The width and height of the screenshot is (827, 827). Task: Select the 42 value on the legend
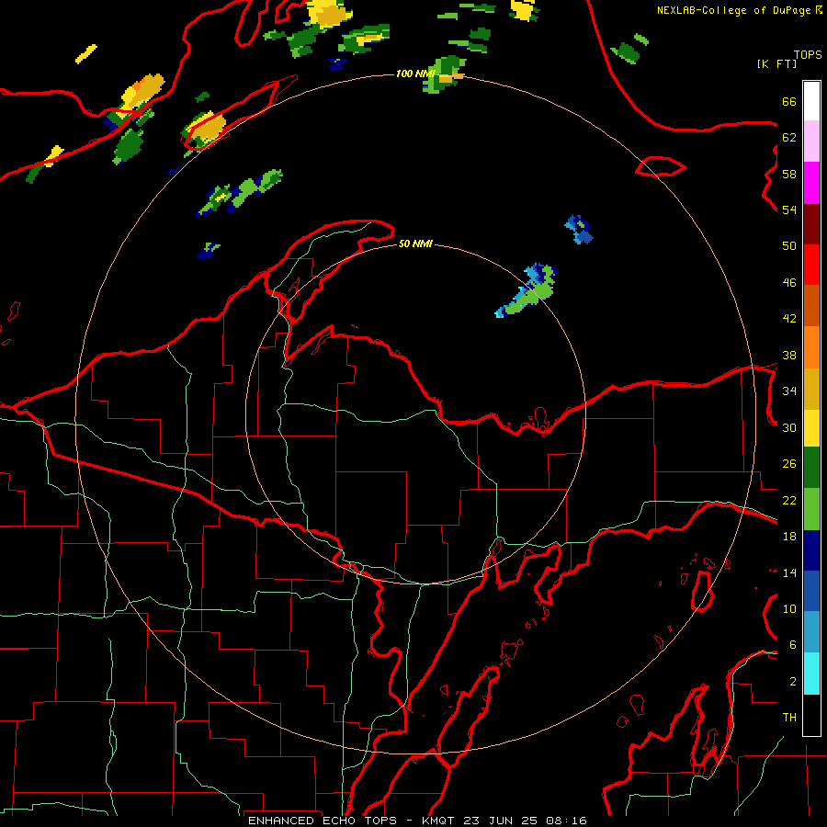tap(789, 319)
